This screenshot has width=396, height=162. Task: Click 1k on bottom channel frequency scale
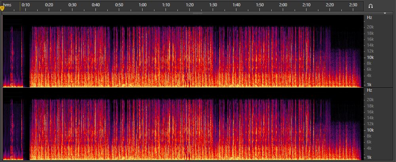369,157
